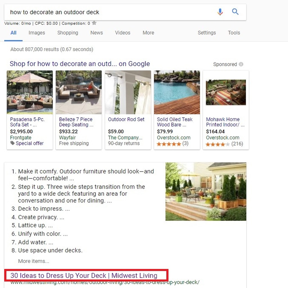The image size is (288, 288).
Task: Click the Add water list item
Action: point(32,242)
